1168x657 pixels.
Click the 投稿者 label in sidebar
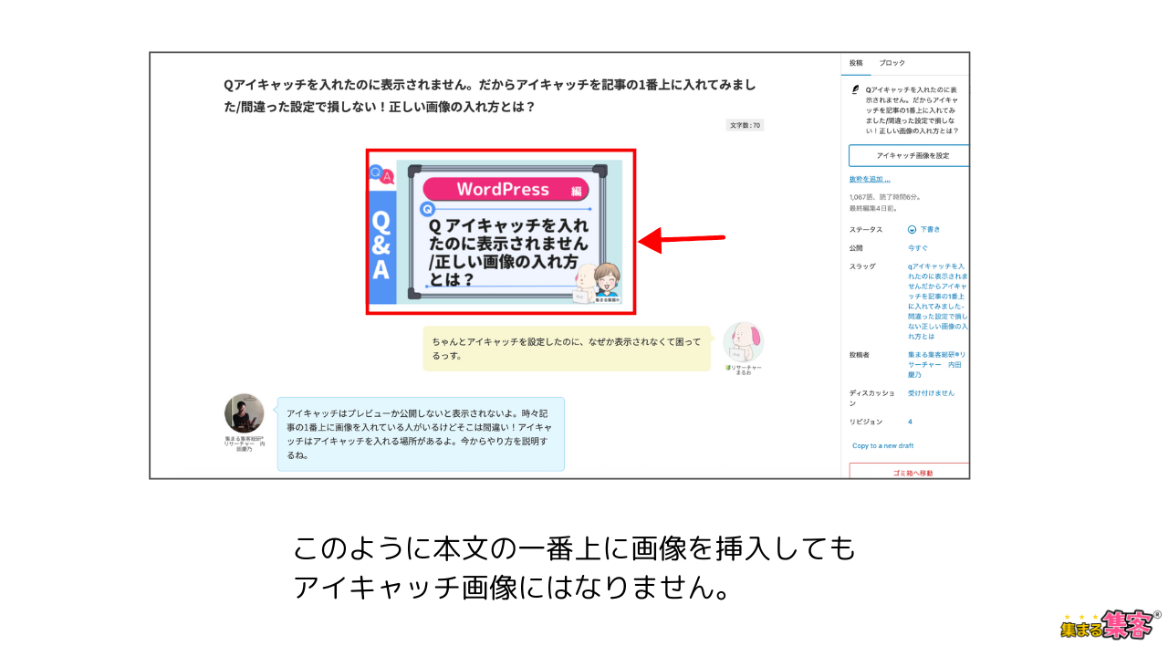point(860,354)
